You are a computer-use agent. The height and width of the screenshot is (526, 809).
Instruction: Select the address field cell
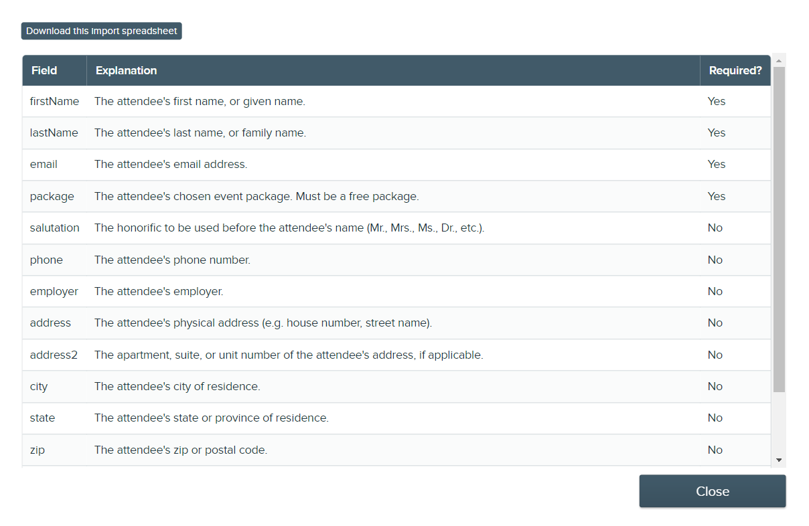click(x=54, y=323)
